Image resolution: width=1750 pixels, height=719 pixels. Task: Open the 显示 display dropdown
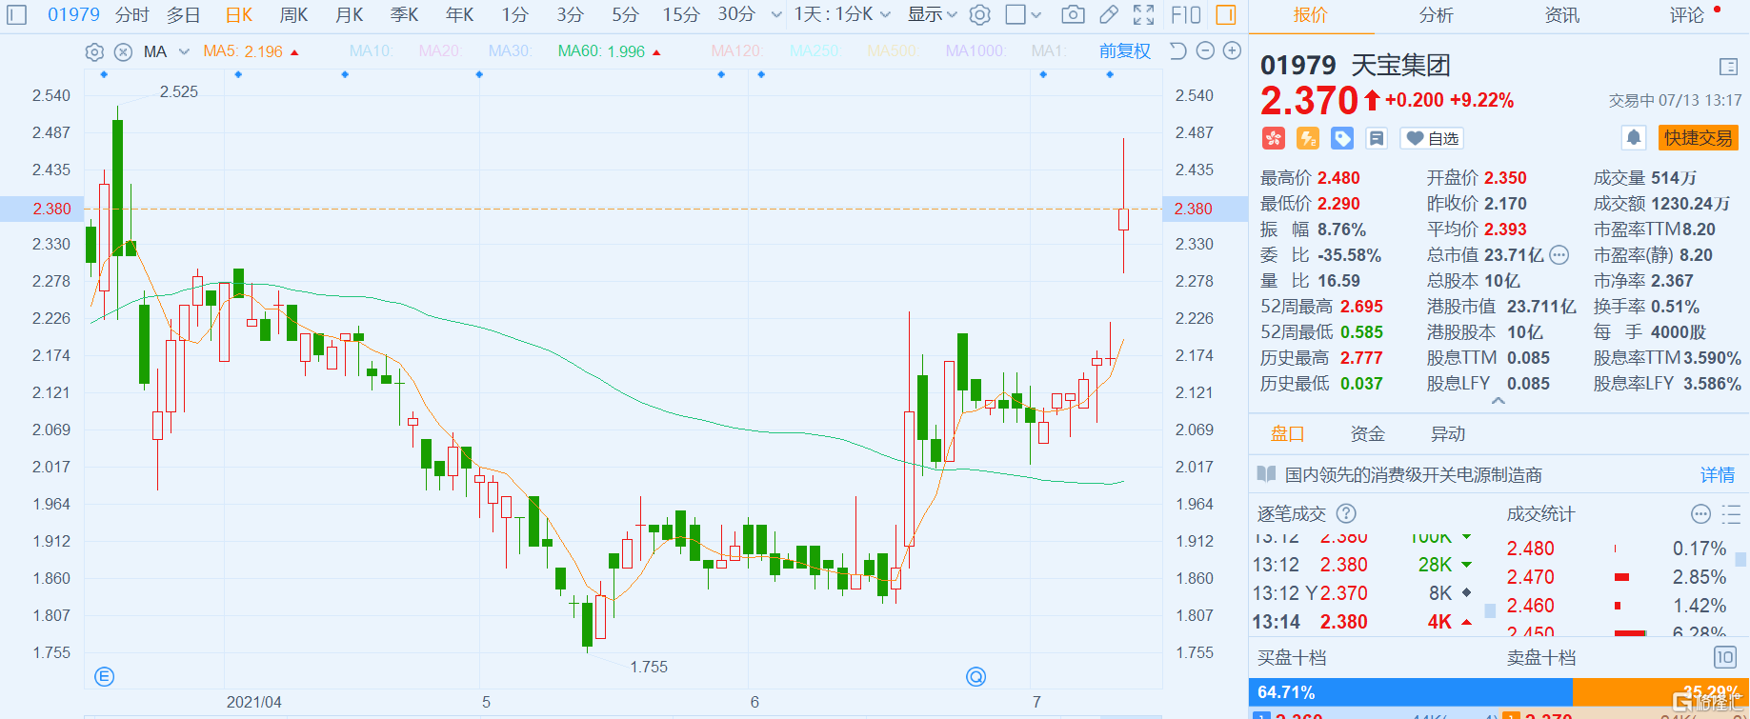933,14
